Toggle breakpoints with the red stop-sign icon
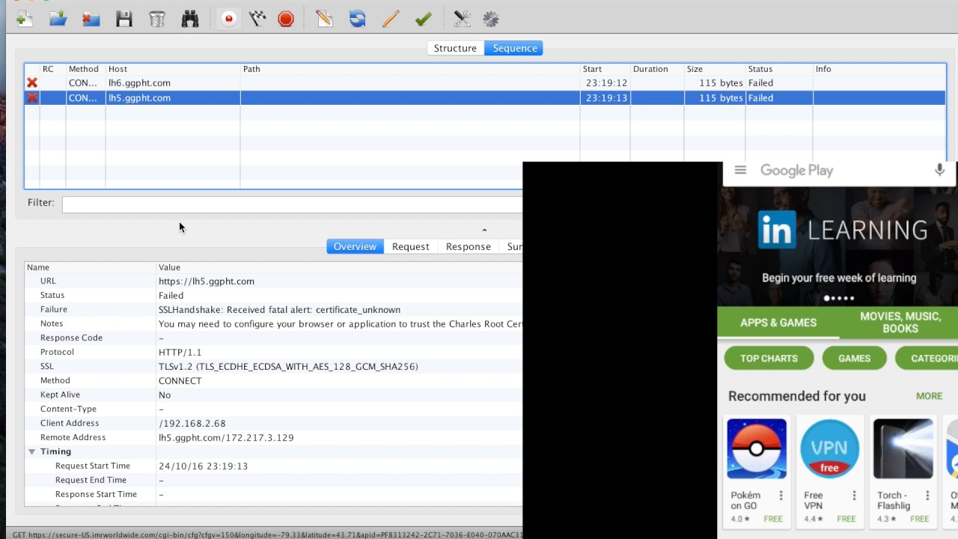Image resolution: width=958 pixels, height=539 pixels. pos(286,19)
